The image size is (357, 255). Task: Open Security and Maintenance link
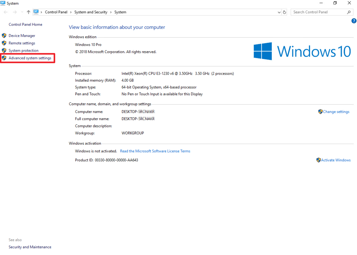30,247
